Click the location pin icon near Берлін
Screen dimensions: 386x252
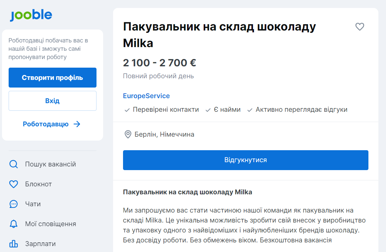(127, 134)
